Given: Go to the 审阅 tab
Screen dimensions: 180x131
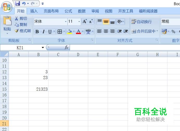Looking at the screenshot, I should [95, 11].
